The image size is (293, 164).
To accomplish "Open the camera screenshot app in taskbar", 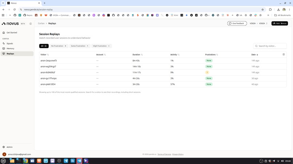I will point(32,161).
